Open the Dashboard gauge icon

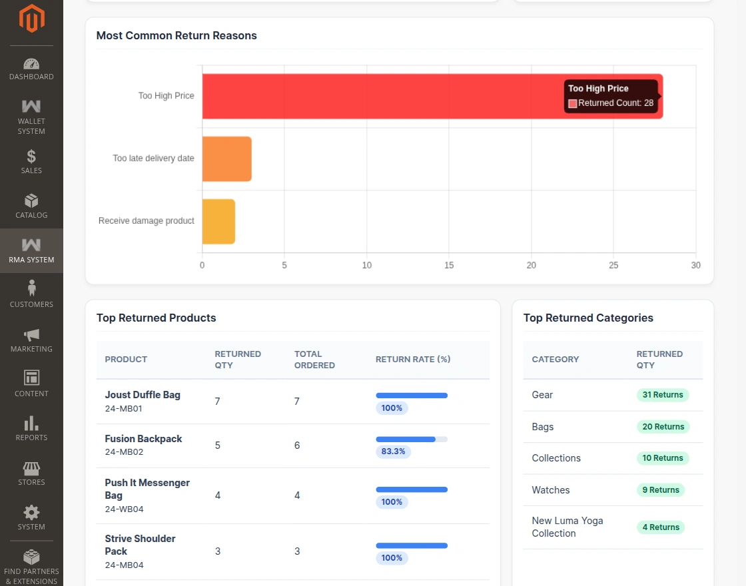tap(31, 64)
